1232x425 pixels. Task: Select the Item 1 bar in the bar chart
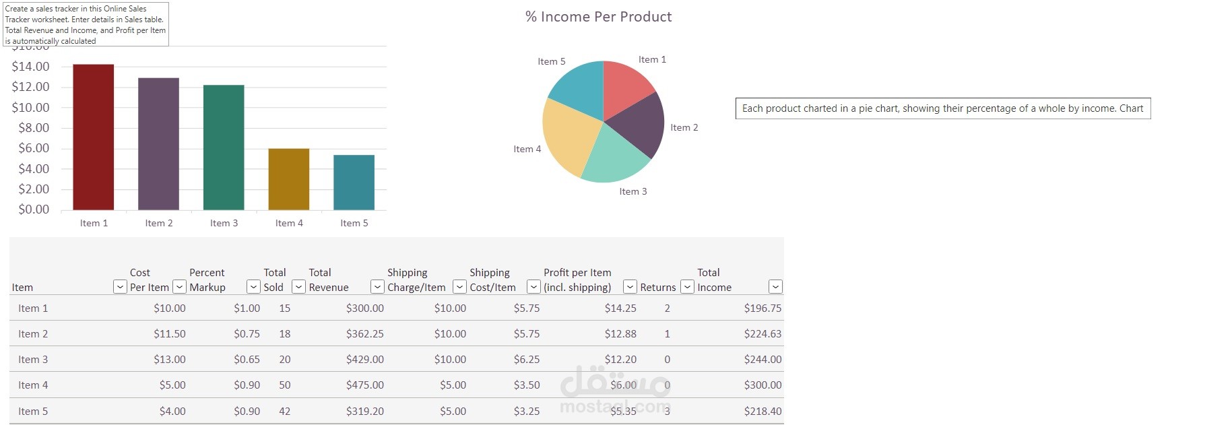pos(93,135)
